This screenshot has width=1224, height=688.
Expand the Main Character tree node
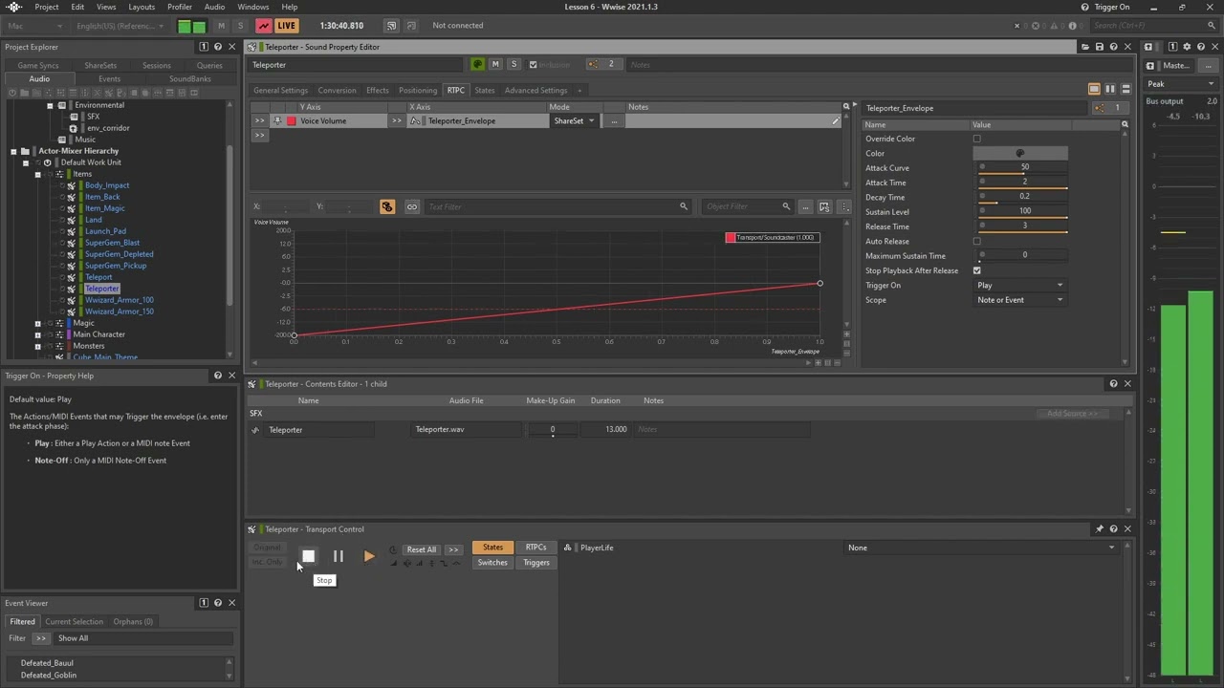tap(38, 334)
